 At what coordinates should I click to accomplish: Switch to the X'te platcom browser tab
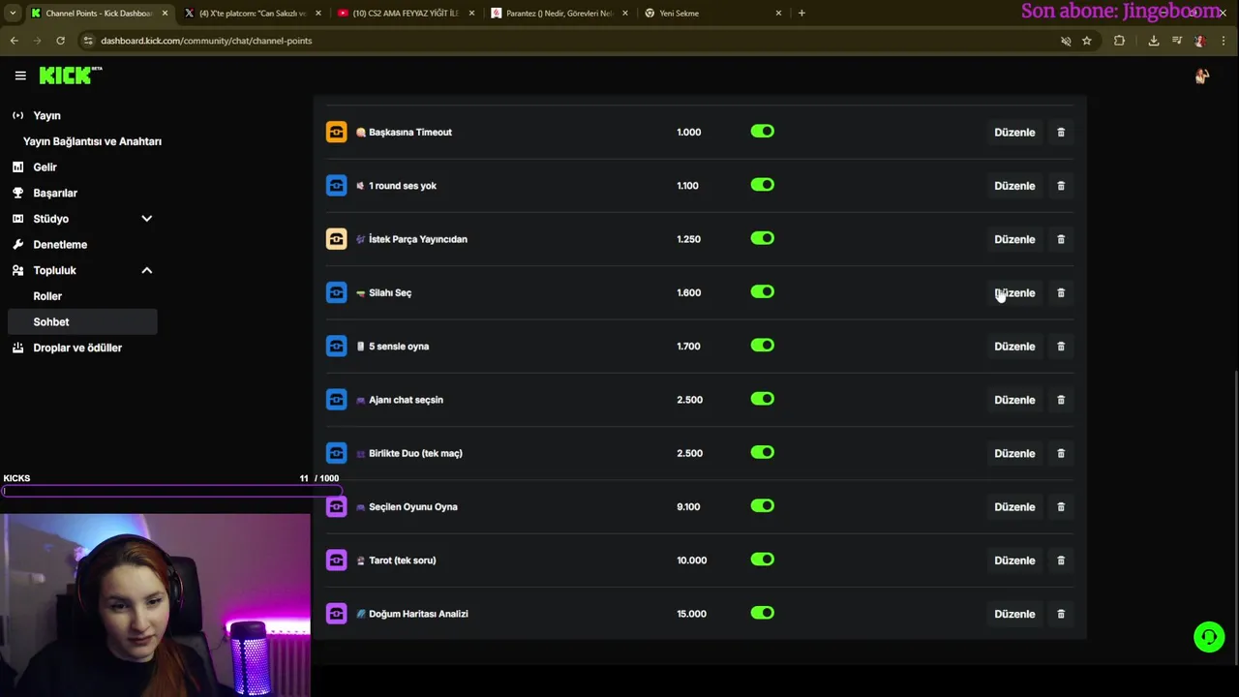tap(252, 13)
